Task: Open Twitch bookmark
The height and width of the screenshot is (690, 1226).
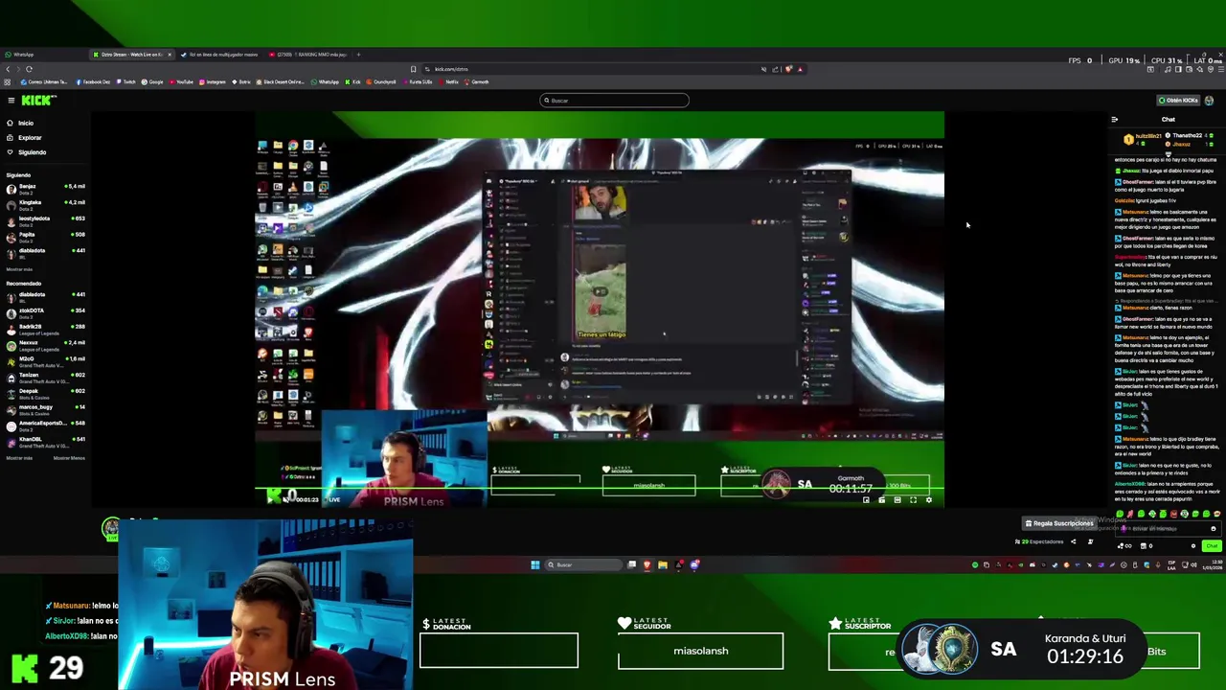Action: tap(126, 82)
